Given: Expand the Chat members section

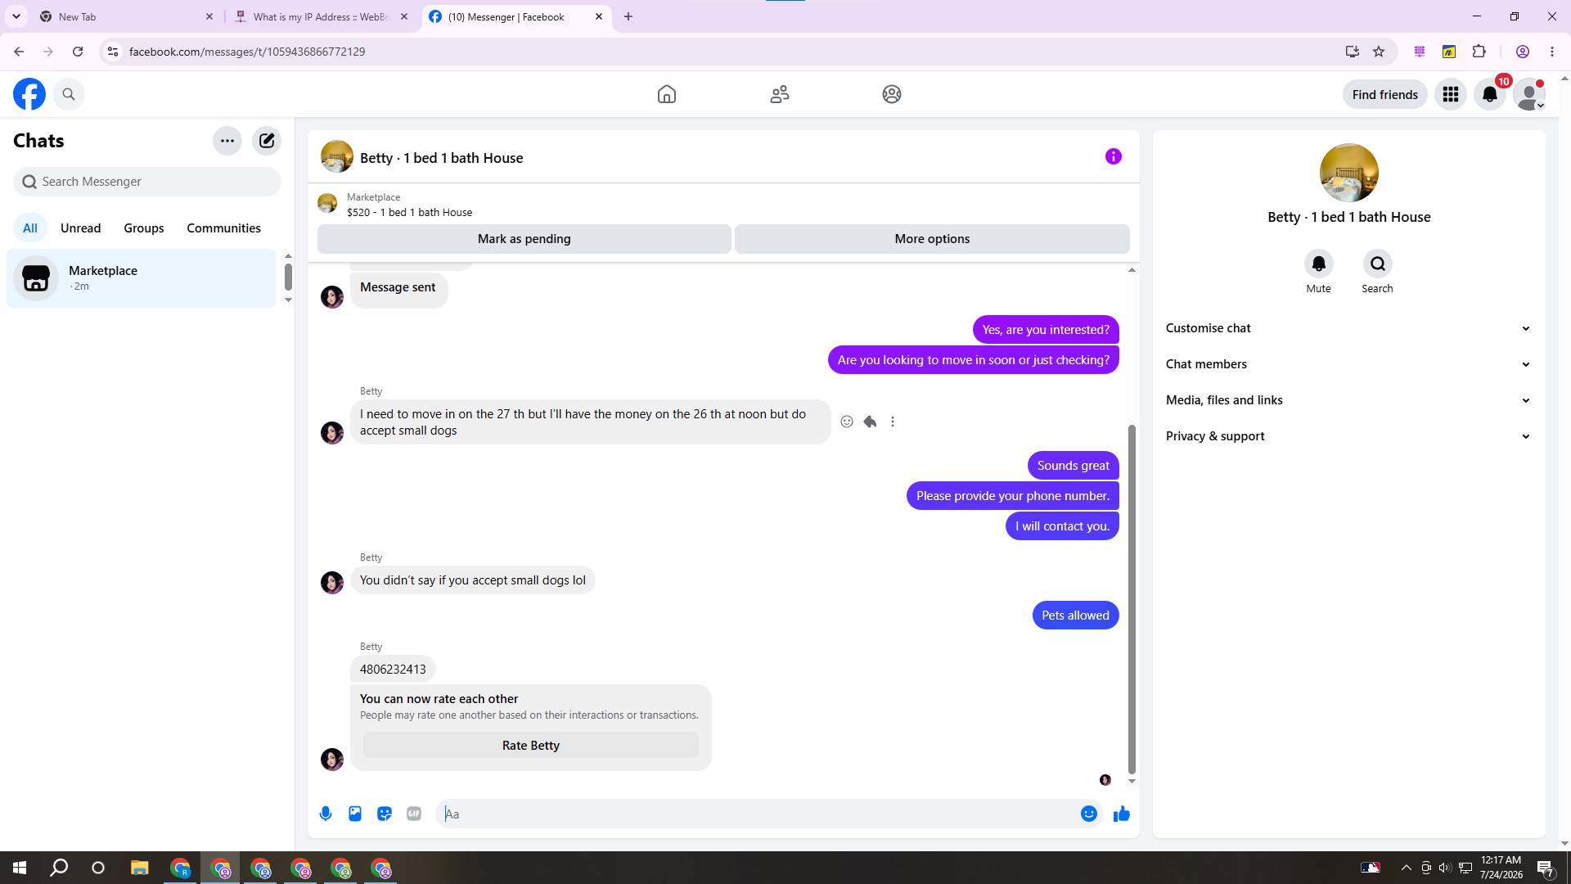Looking at the screenshot, I should [1348, 364].
